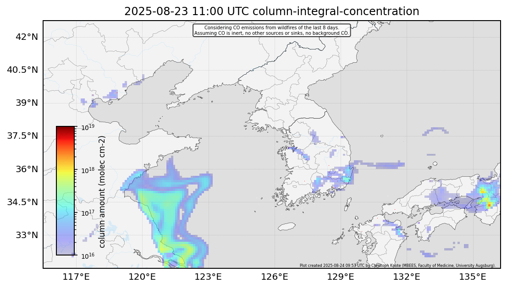
Task: Click the 129°E longitude label
Action: point(341,277)
